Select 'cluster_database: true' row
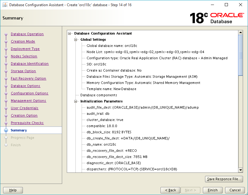 (x=105, y=120)
